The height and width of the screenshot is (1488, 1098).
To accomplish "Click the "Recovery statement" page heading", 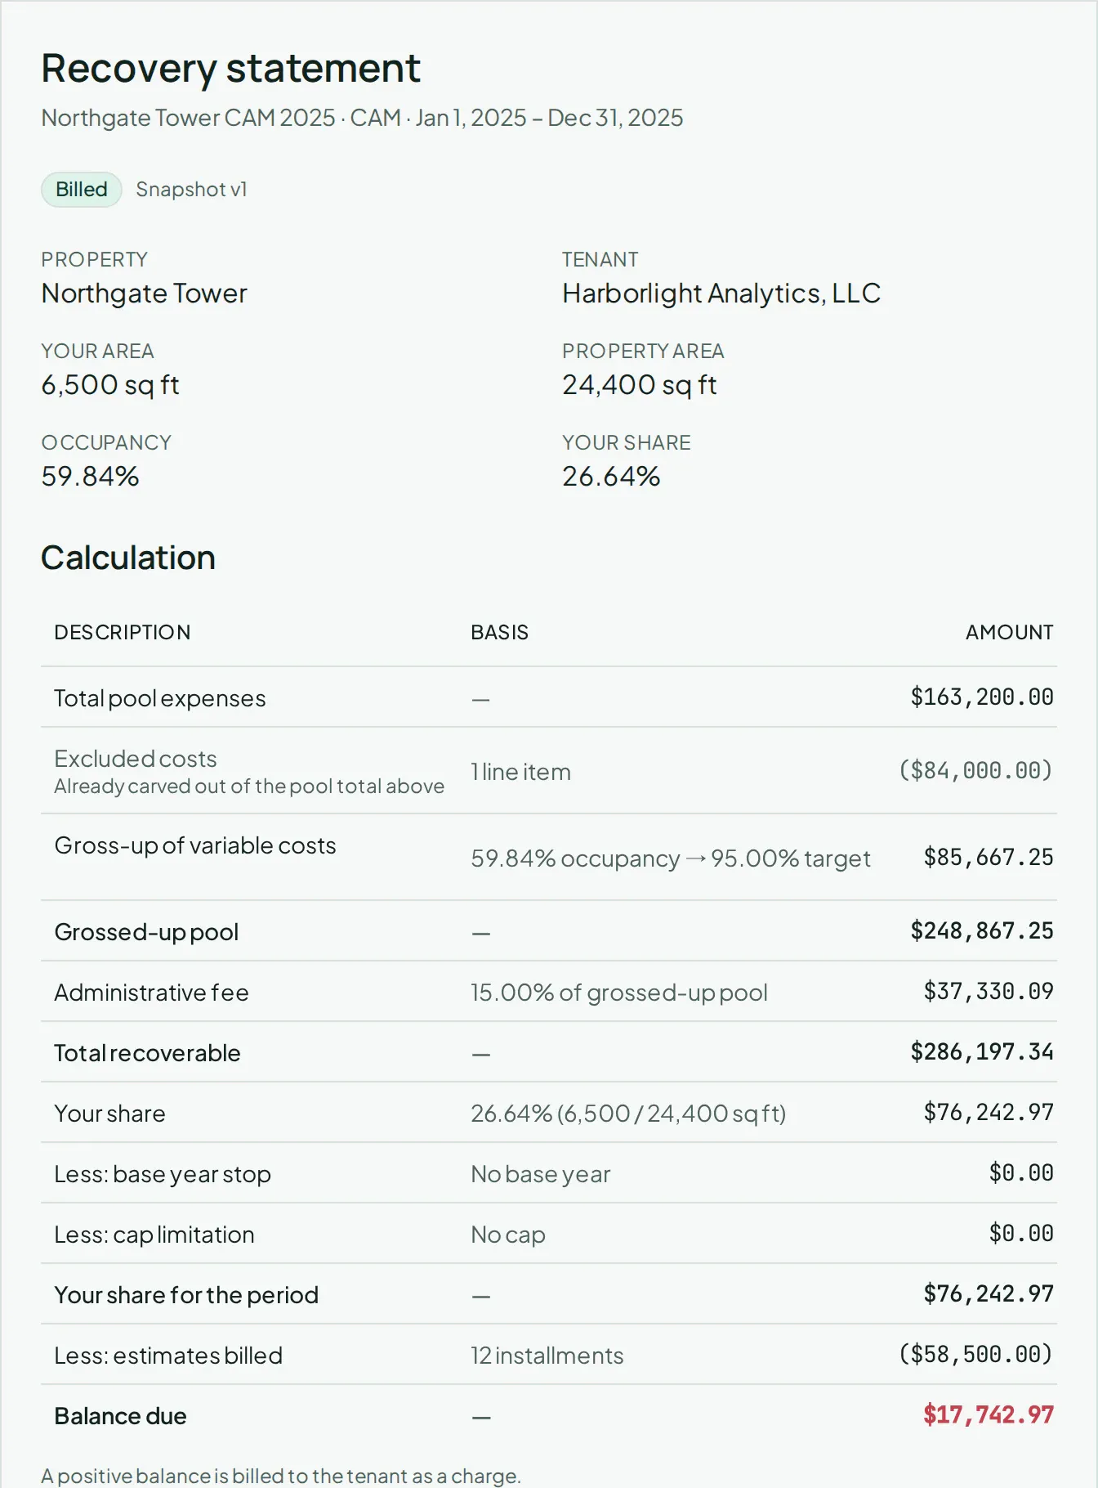I will (x=231, y=68).
